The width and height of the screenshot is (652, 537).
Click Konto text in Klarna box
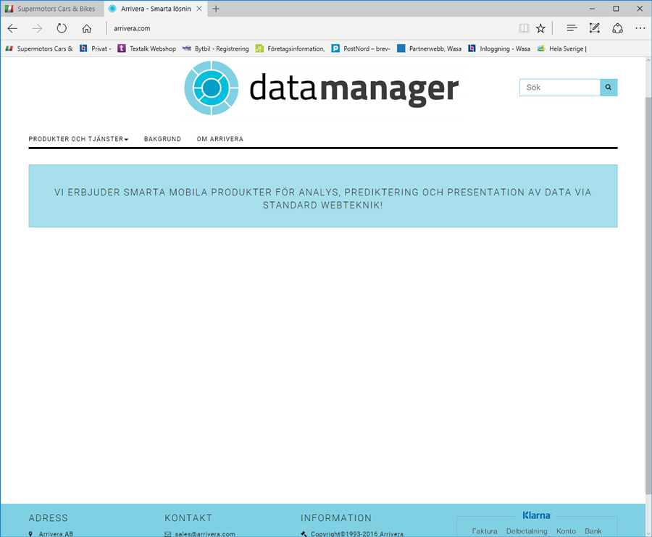[x=566, y=530]
